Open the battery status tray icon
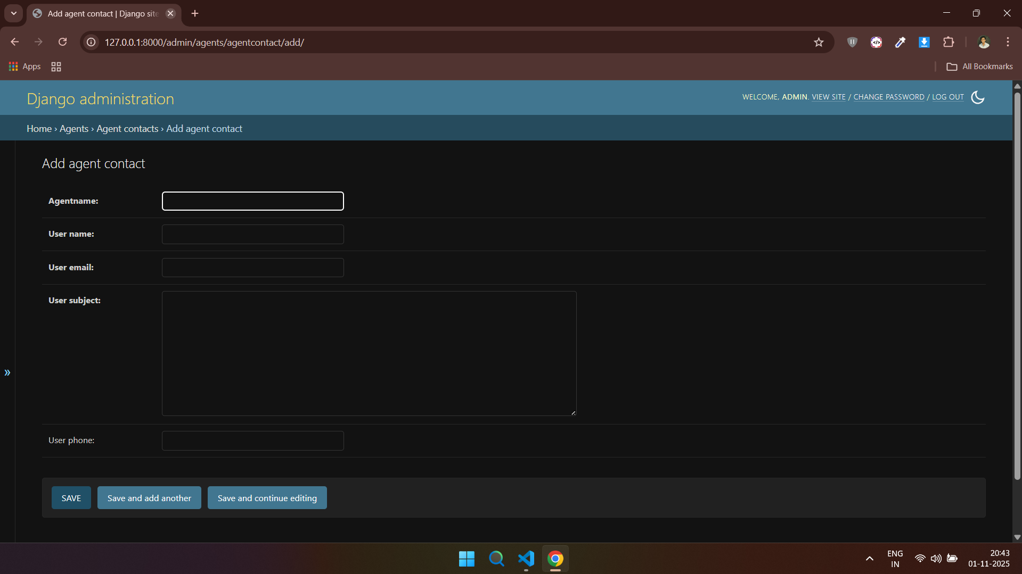 (x=952, y=559)
